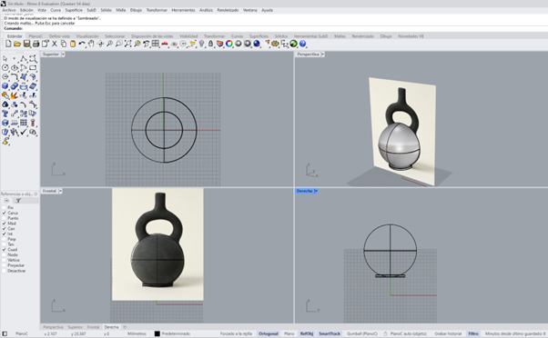
Task: Check the Desactivar osnap checkbox
Action: pos(5,271)
